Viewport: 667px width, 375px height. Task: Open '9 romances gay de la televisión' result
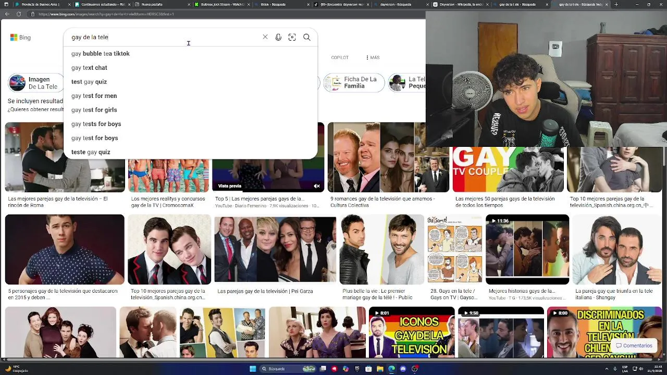tap(382, 202)
